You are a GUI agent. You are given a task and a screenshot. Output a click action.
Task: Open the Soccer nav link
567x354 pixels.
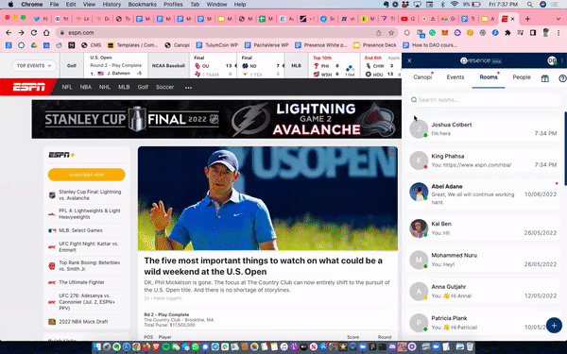(x=164, y=87)
